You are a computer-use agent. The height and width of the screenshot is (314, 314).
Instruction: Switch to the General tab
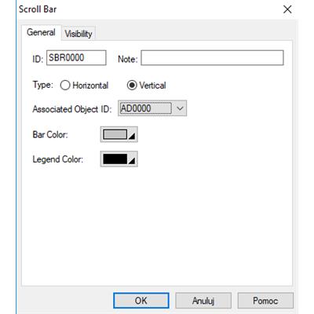coord(41,32)
